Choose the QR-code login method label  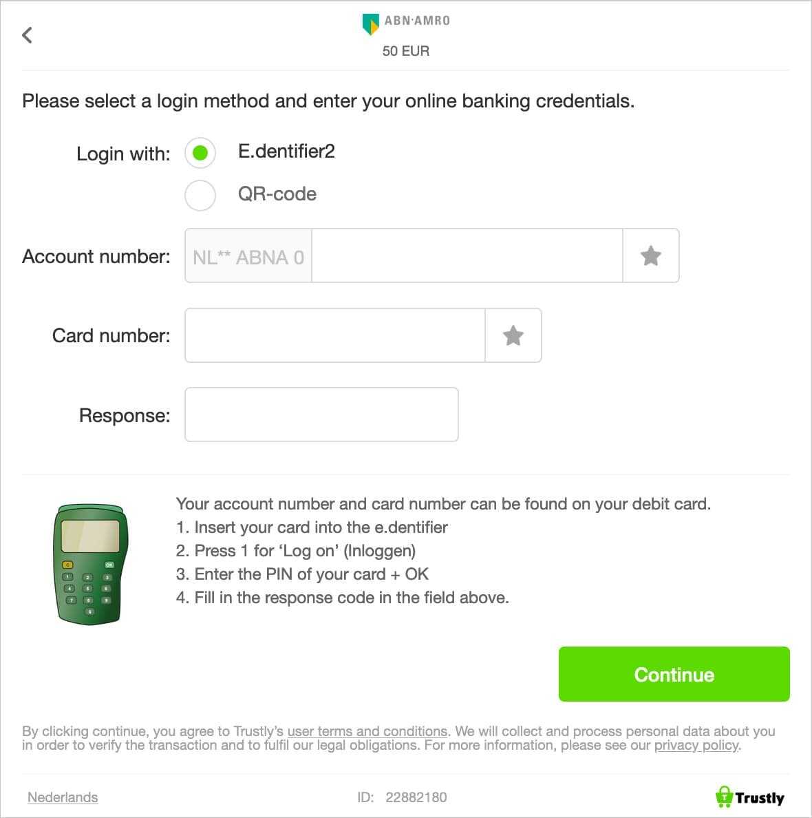(x=277, y=194)
